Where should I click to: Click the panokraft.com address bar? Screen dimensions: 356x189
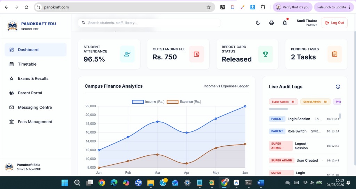(x=124, y=7)
